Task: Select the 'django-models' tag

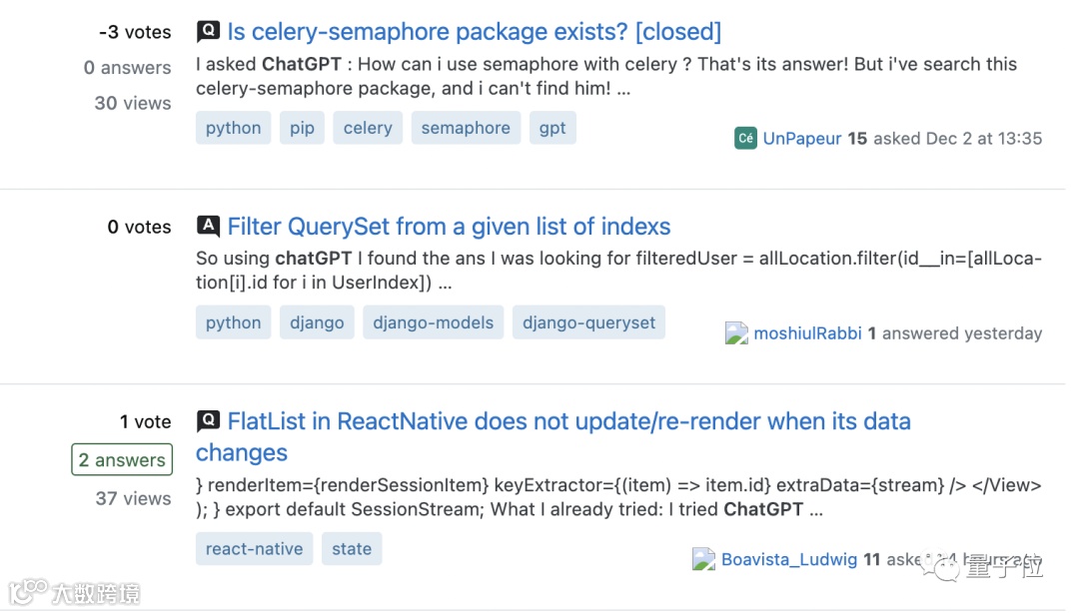Action: point(434,322)
